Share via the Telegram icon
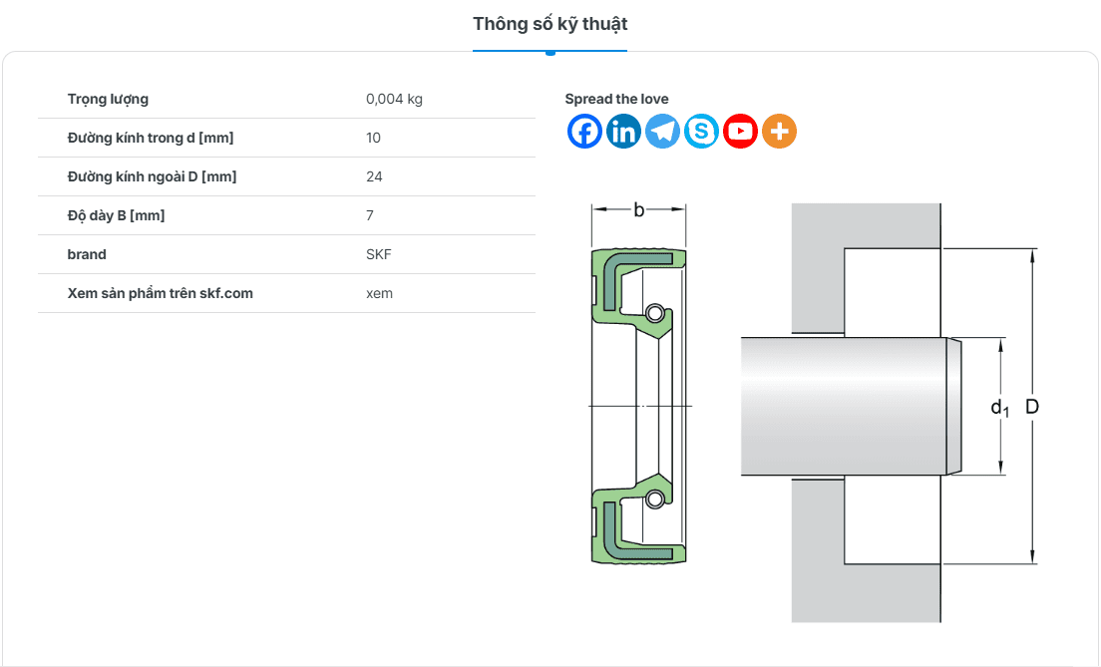The height and width of the screenshot is (667, 1101). pyautogui.click(x=662, y=132)
